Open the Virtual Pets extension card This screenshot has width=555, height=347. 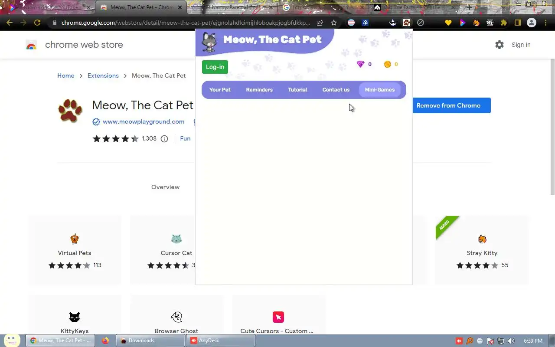tap(75, 250)
